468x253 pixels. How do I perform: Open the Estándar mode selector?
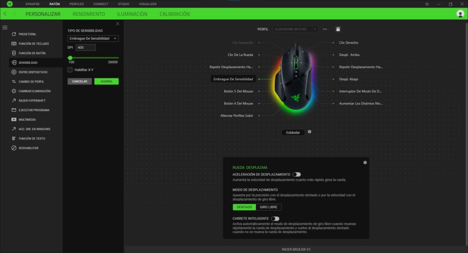click(x=293, y=132)
